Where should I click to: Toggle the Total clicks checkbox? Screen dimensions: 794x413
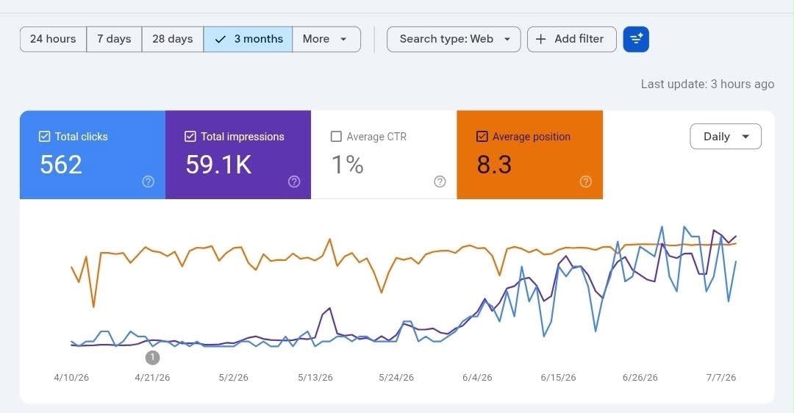(45, 136)
